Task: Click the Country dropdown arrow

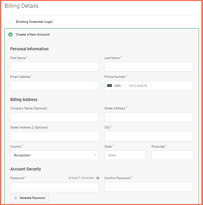Action: [95, 155]
